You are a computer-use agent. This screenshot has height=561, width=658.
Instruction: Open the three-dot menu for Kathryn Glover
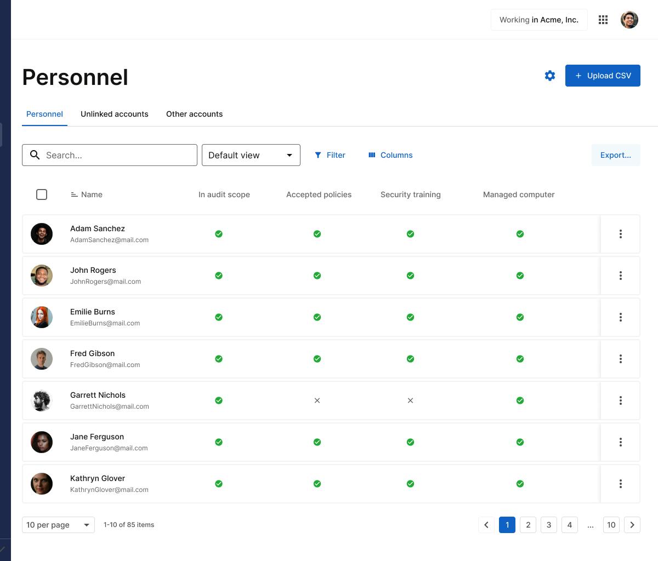[x=620, y=484]
